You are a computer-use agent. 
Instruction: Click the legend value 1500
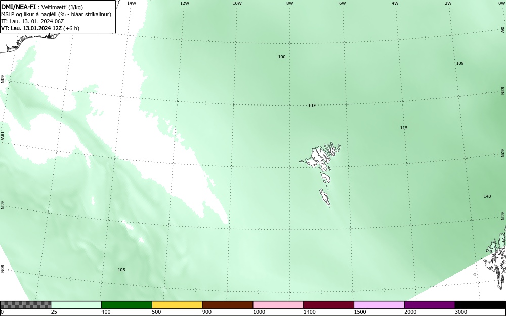(360, 312)
